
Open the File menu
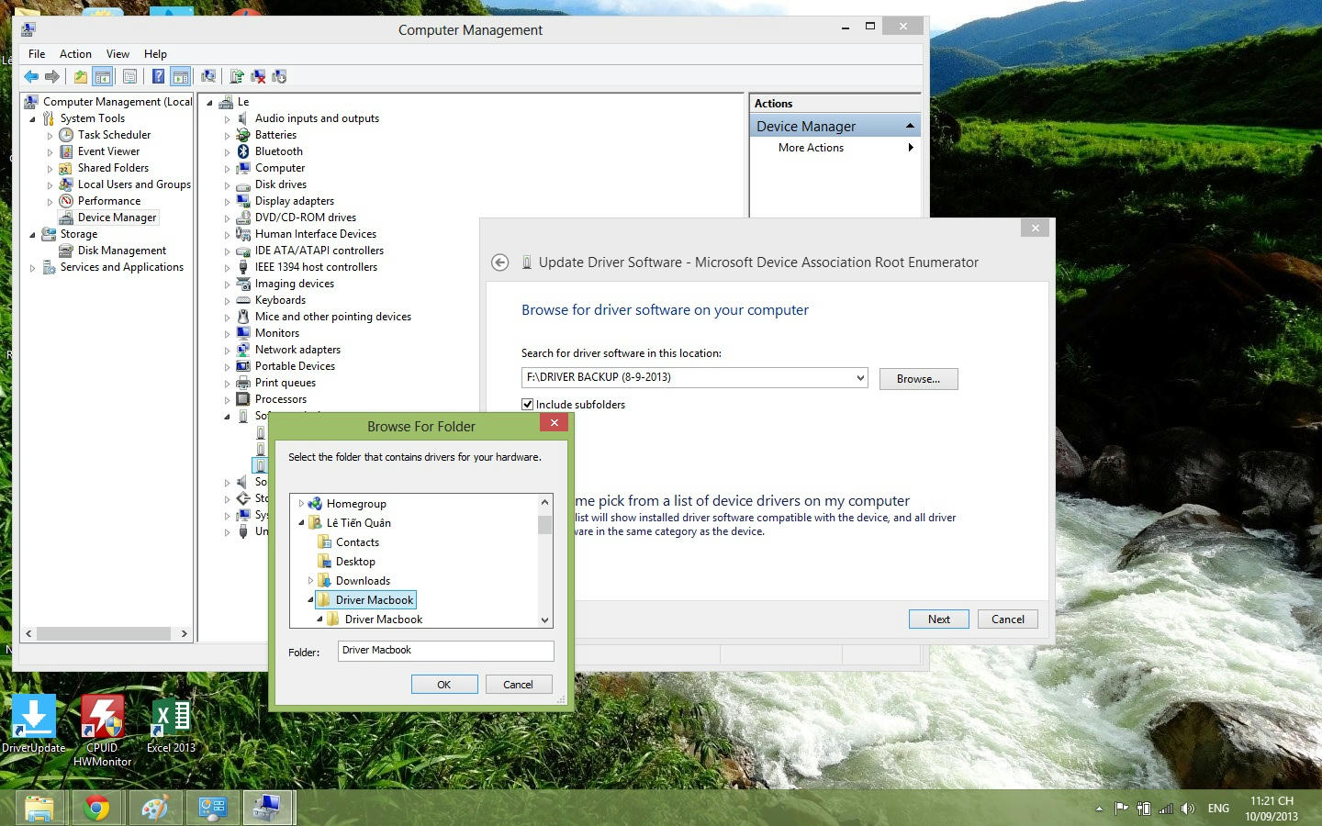pyautogui.click(x=37, y=54)
